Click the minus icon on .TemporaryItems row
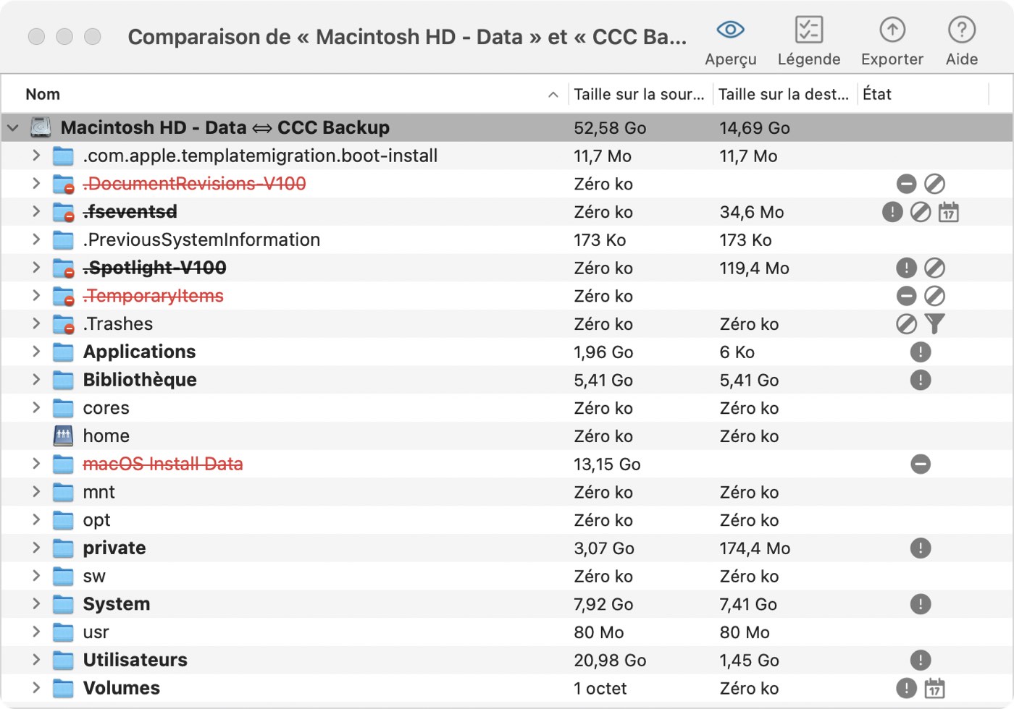 906,296
